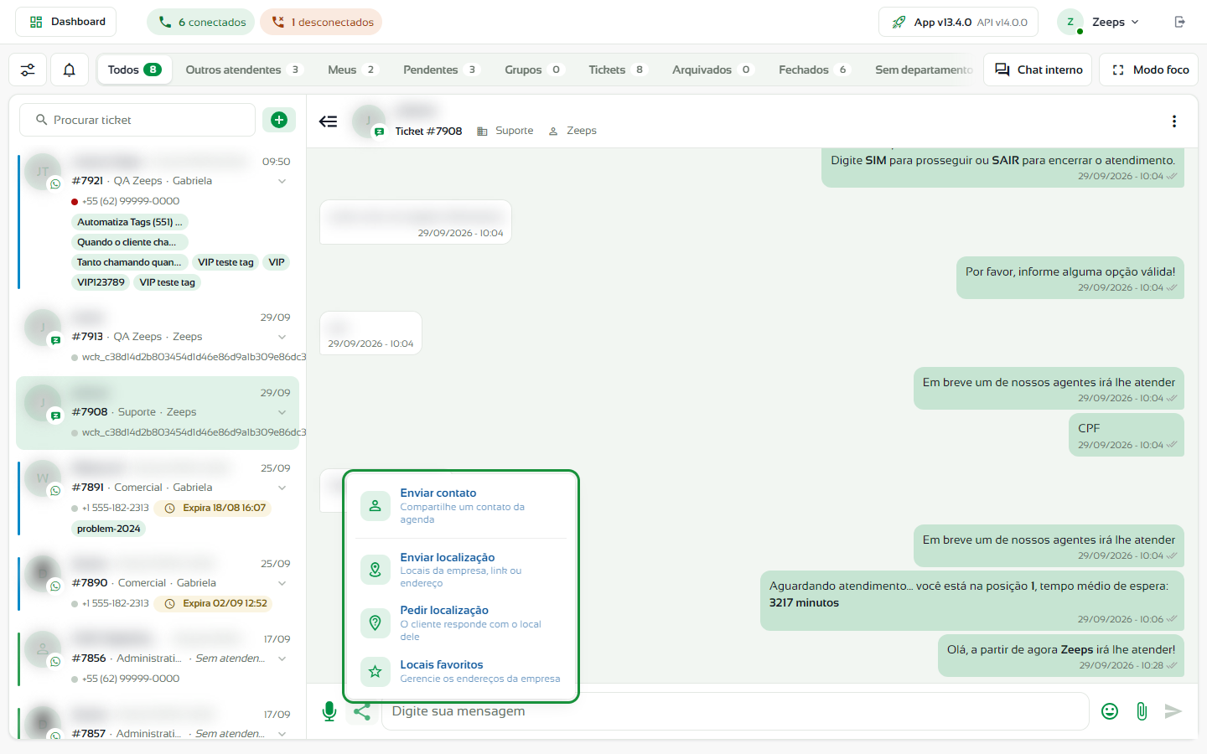Click the App v13.4.0 version badge
This screenshot has height=754, width=1207.
[958, 22]
